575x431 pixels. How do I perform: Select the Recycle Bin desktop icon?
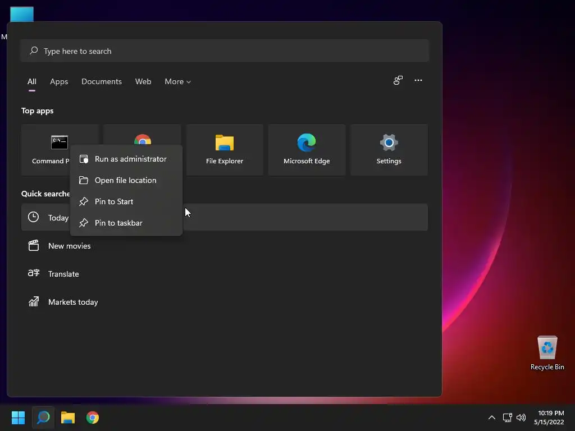[x=547, y=354]
